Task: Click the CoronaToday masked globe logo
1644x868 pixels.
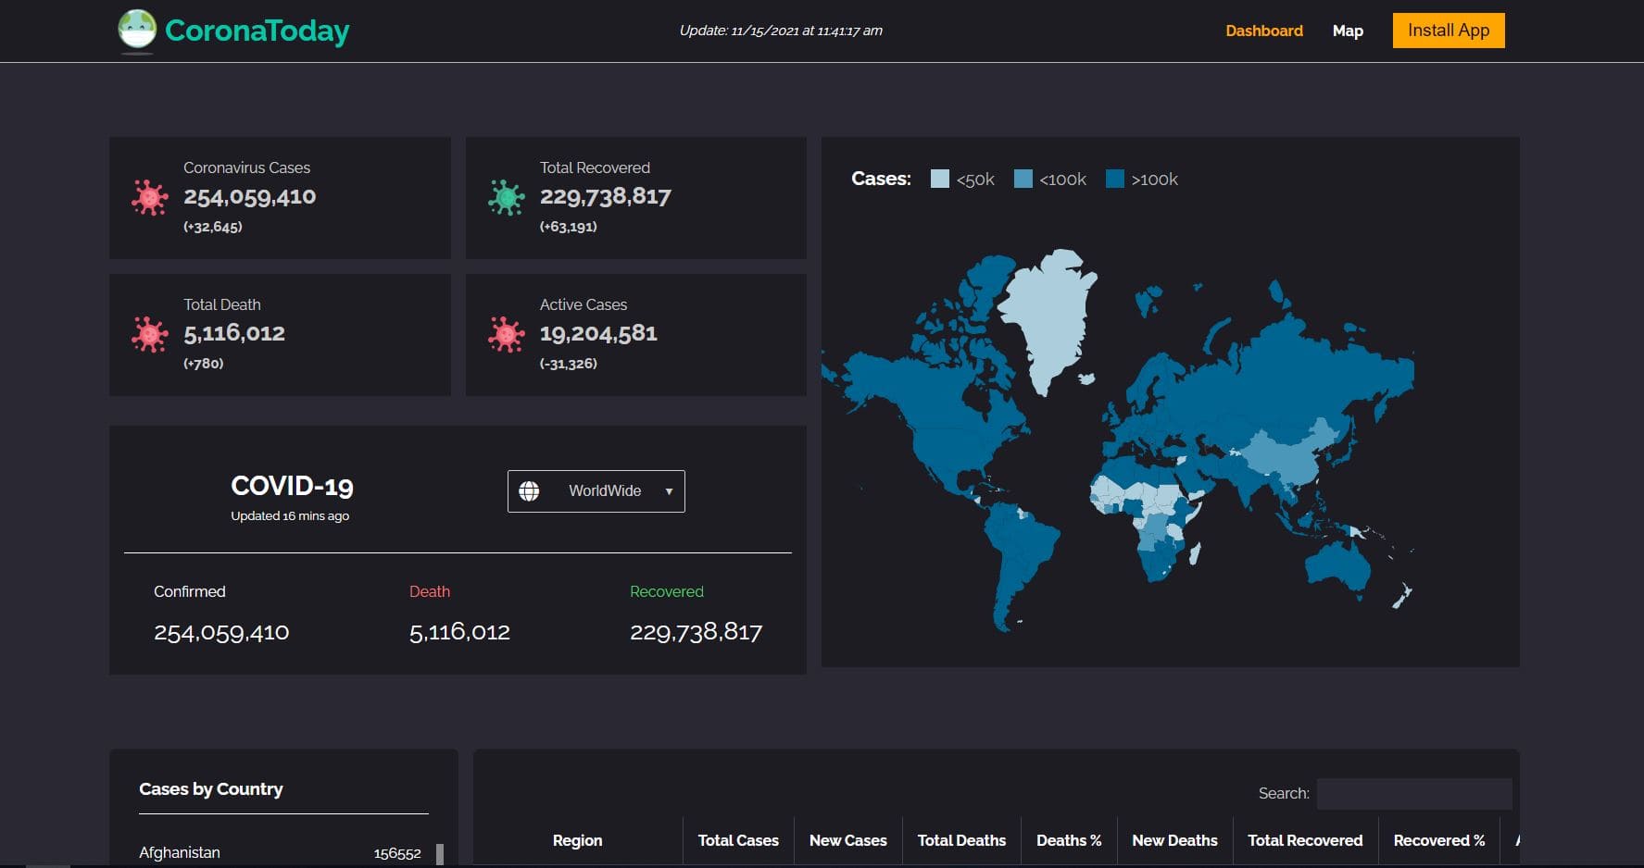Action: pos(137,30)
